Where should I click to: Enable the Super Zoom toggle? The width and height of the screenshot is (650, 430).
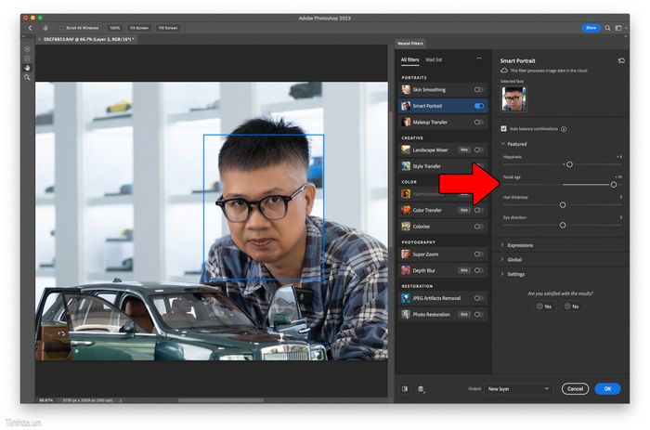[478, 254]
